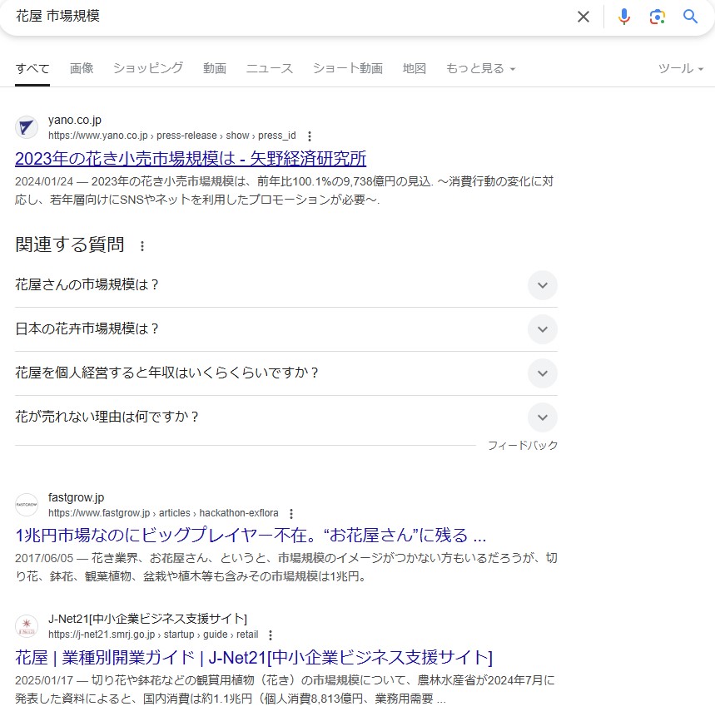Switch to the ニュース tab
Viewport: 715px width, 721px height.
click(x=269, y=68)
